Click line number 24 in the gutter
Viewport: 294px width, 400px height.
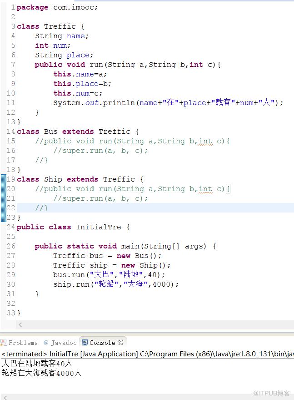click(11, 227)
